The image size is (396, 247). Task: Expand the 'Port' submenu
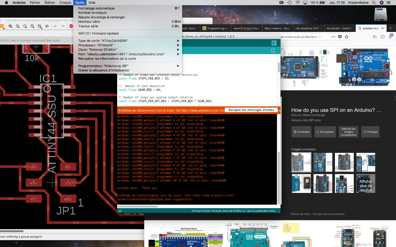[x=127, y=54]
